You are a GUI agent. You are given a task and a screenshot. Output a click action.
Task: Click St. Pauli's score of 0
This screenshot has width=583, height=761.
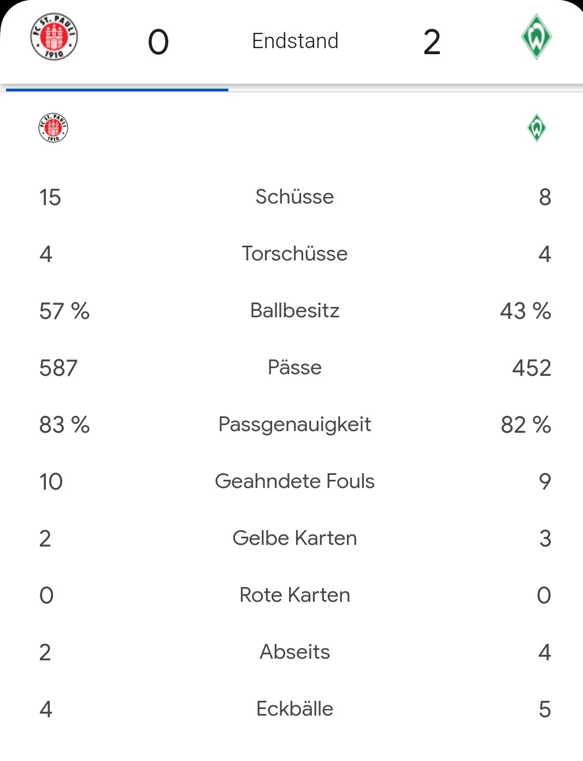(158, 42)
